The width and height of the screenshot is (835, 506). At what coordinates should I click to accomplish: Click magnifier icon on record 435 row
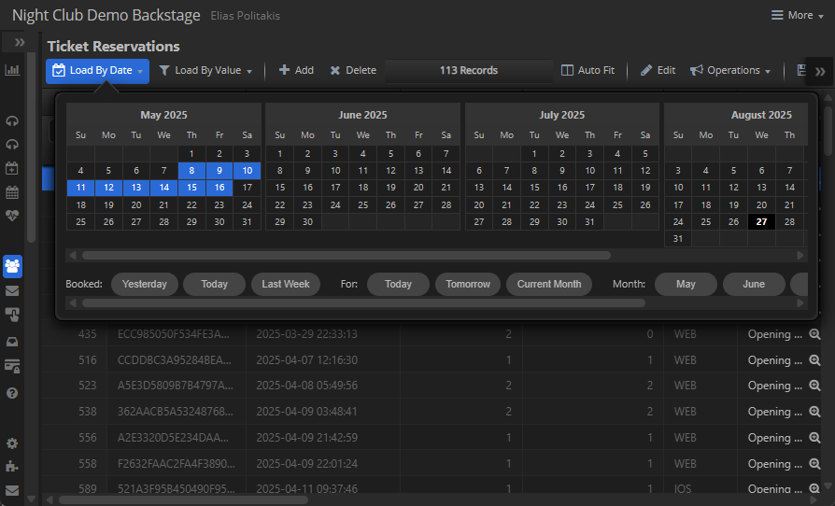click(814, 334)
